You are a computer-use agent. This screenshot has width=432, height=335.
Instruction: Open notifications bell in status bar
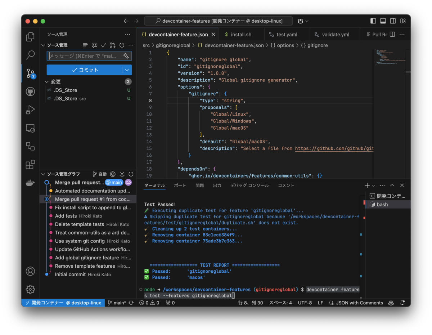point(402,303)
